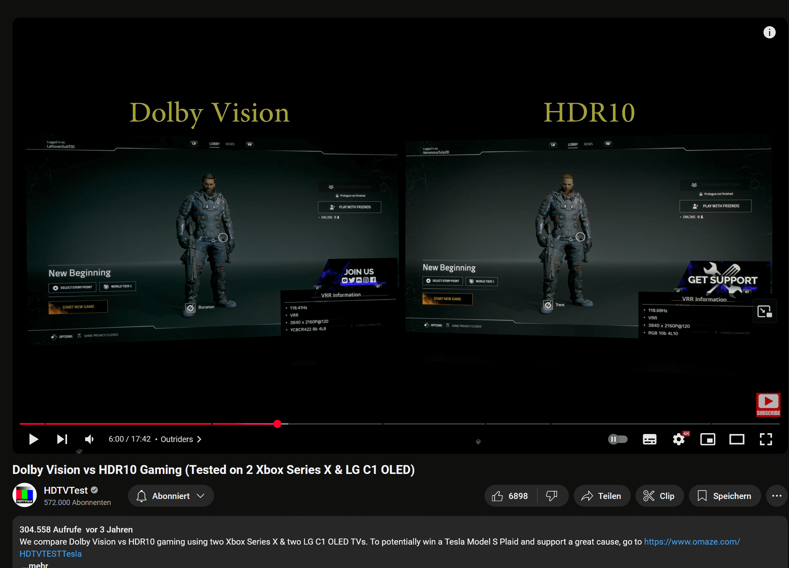Viewport: 789px width, 568px height.
Task: Open the HDTVTest channel name link
Action: point(66,490)
